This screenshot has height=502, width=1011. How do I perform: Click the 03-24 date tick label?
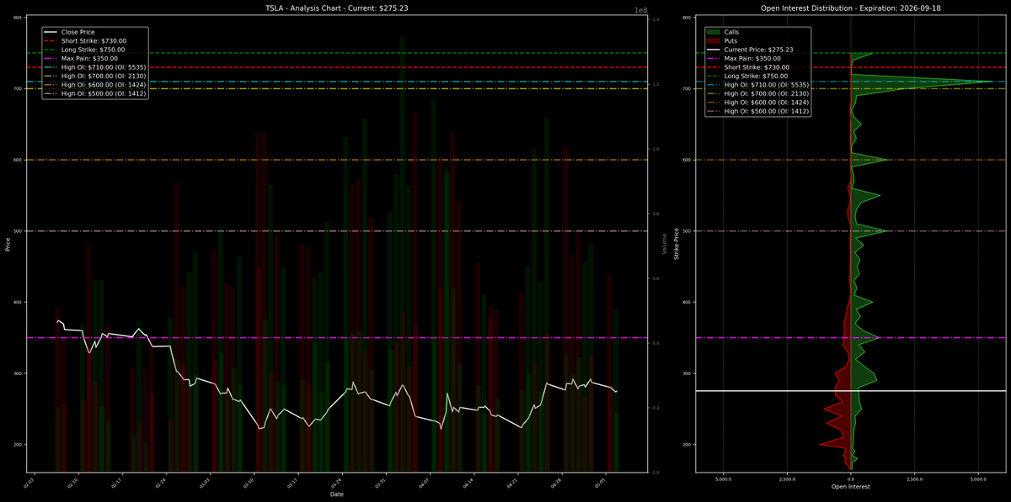[x=337, y=482]
